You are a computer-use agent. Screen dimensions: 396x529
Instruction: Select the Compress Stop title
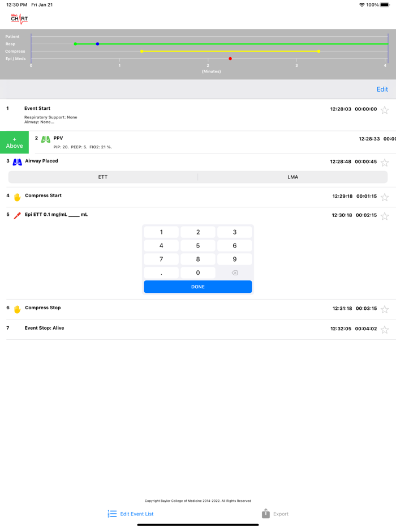tap(43, 308)
